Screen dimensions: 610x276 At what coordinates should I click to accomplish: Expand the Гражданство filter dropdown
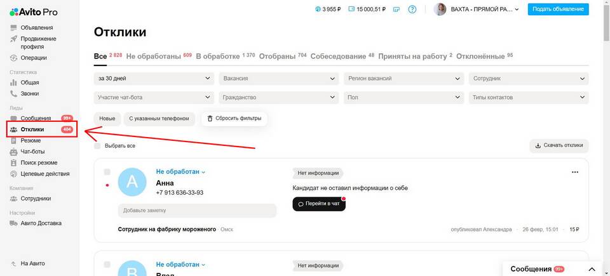tap(279, 98)
